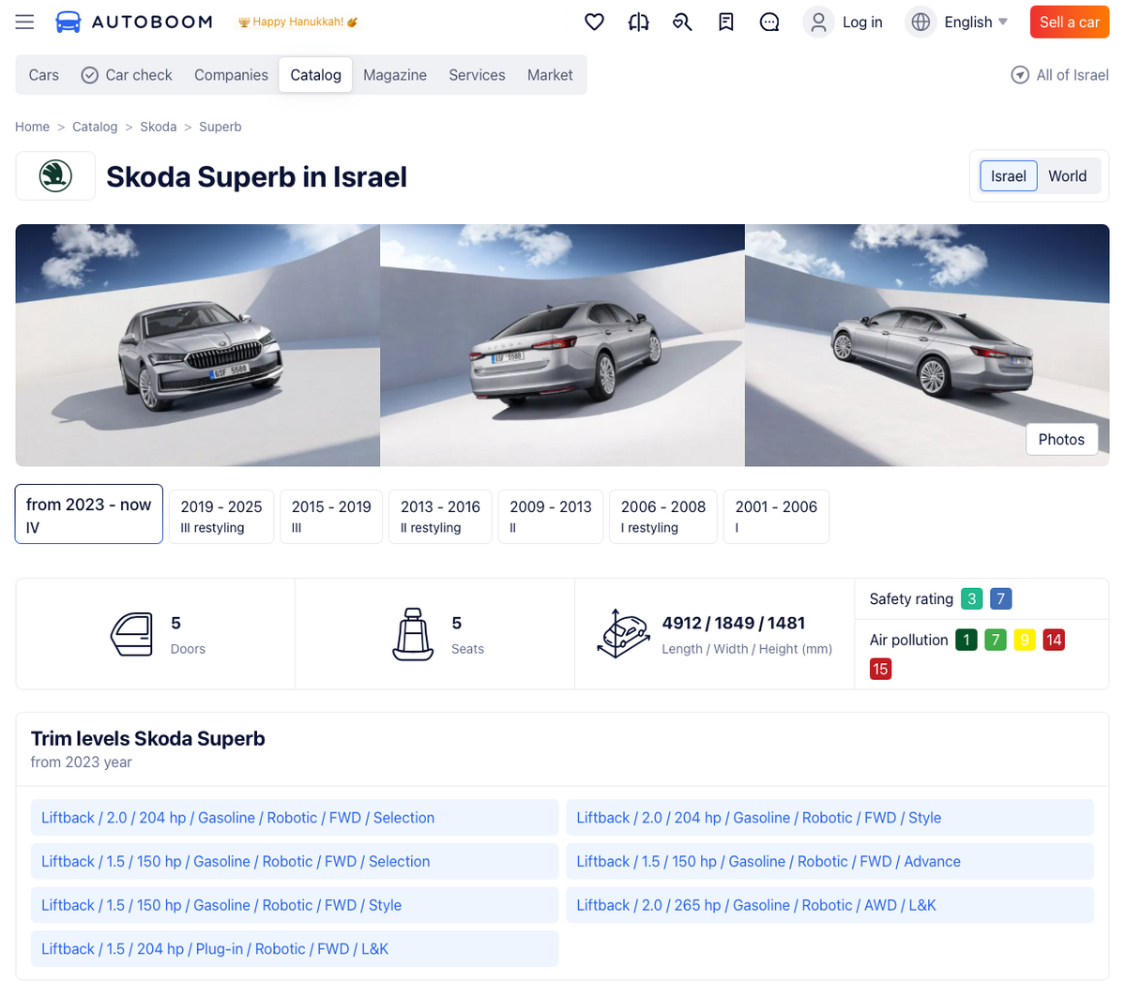1126x996 pixels.
Task: Select 2006 - 2008 I restyling generation
Action: click(663, 516)
